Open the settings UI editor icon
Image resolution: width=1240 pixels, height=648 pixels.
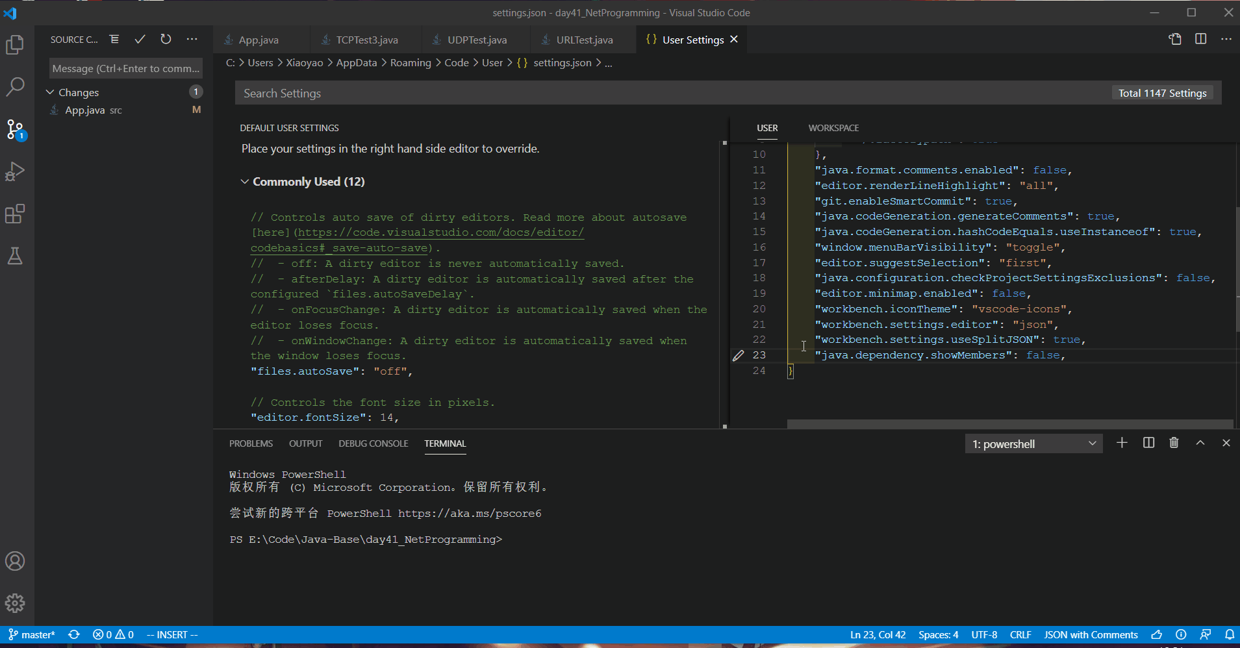(x=1175, y=39)
